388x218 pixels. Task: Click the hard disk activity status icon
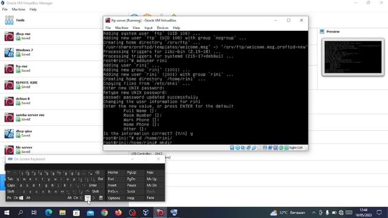(x=232, y=148)
